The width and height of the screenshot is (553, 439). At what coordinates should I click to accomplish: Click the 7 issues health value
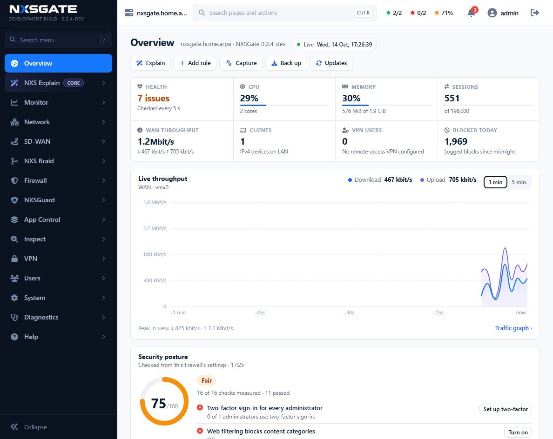154,98
